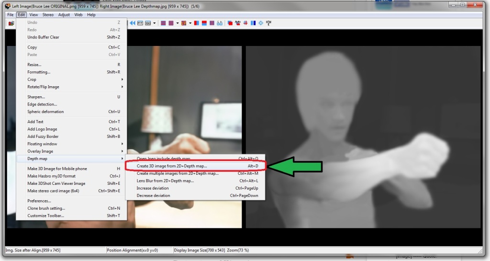
Task: Choose Lens Blur from 2D+Depth map...
Action: (195, 181)
